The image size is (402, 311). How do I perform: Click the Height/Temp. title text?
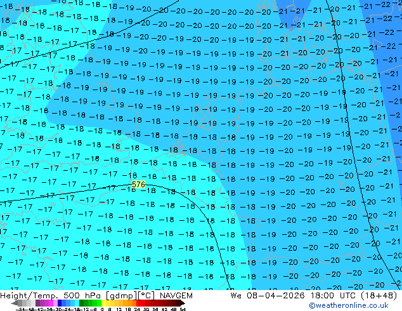(x=29, y=296)
